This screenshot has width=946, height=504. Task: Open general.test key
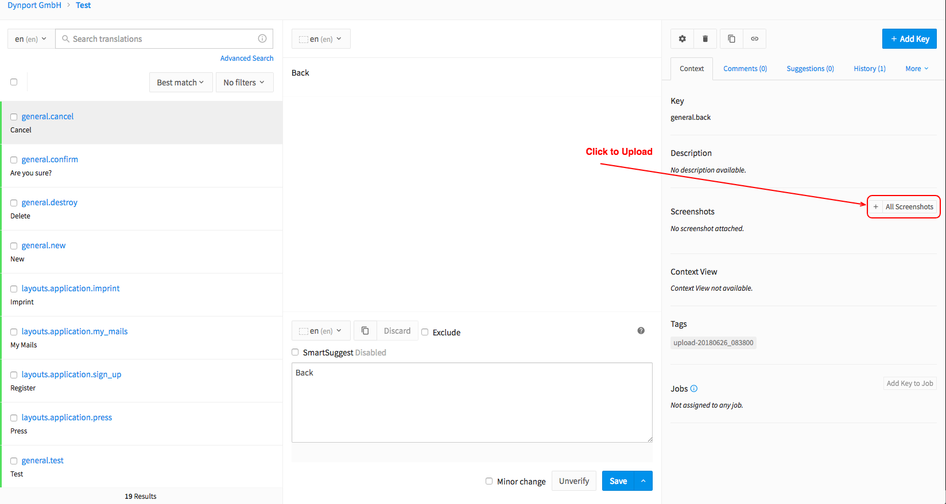(42, 460)
